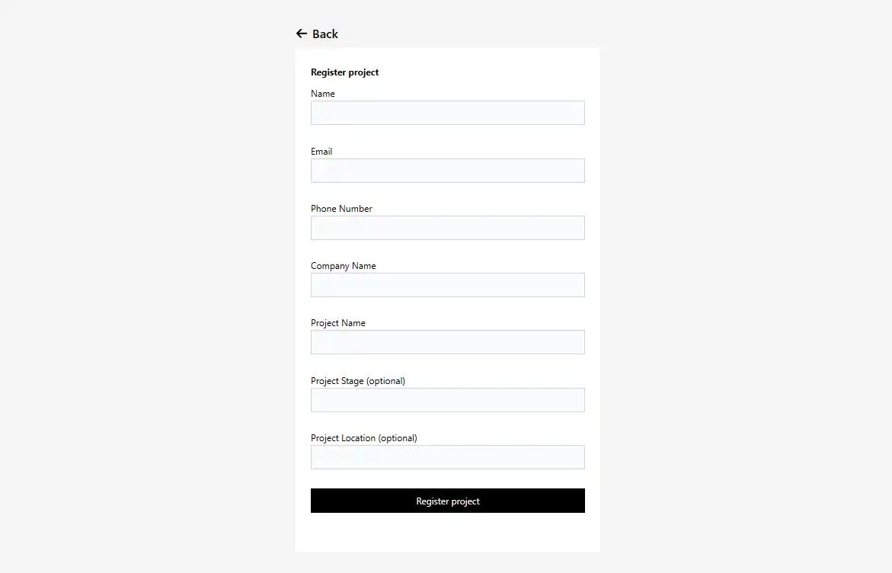Focus the Project Name input field
Viewport: 892px width, 573px height.
click(447, 341)
